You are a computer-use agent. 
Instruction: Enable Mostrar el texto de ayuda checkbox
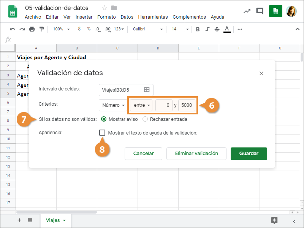click(x=102, y=133)
